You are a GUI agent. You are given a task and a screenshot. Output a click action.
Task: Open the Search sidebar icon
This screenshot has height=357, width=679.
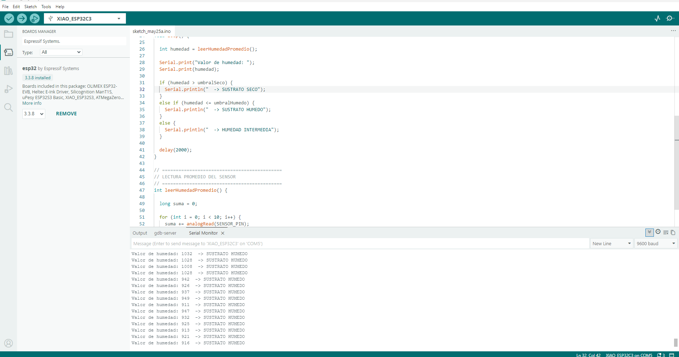pyautogui.click(x=8, y=108)
